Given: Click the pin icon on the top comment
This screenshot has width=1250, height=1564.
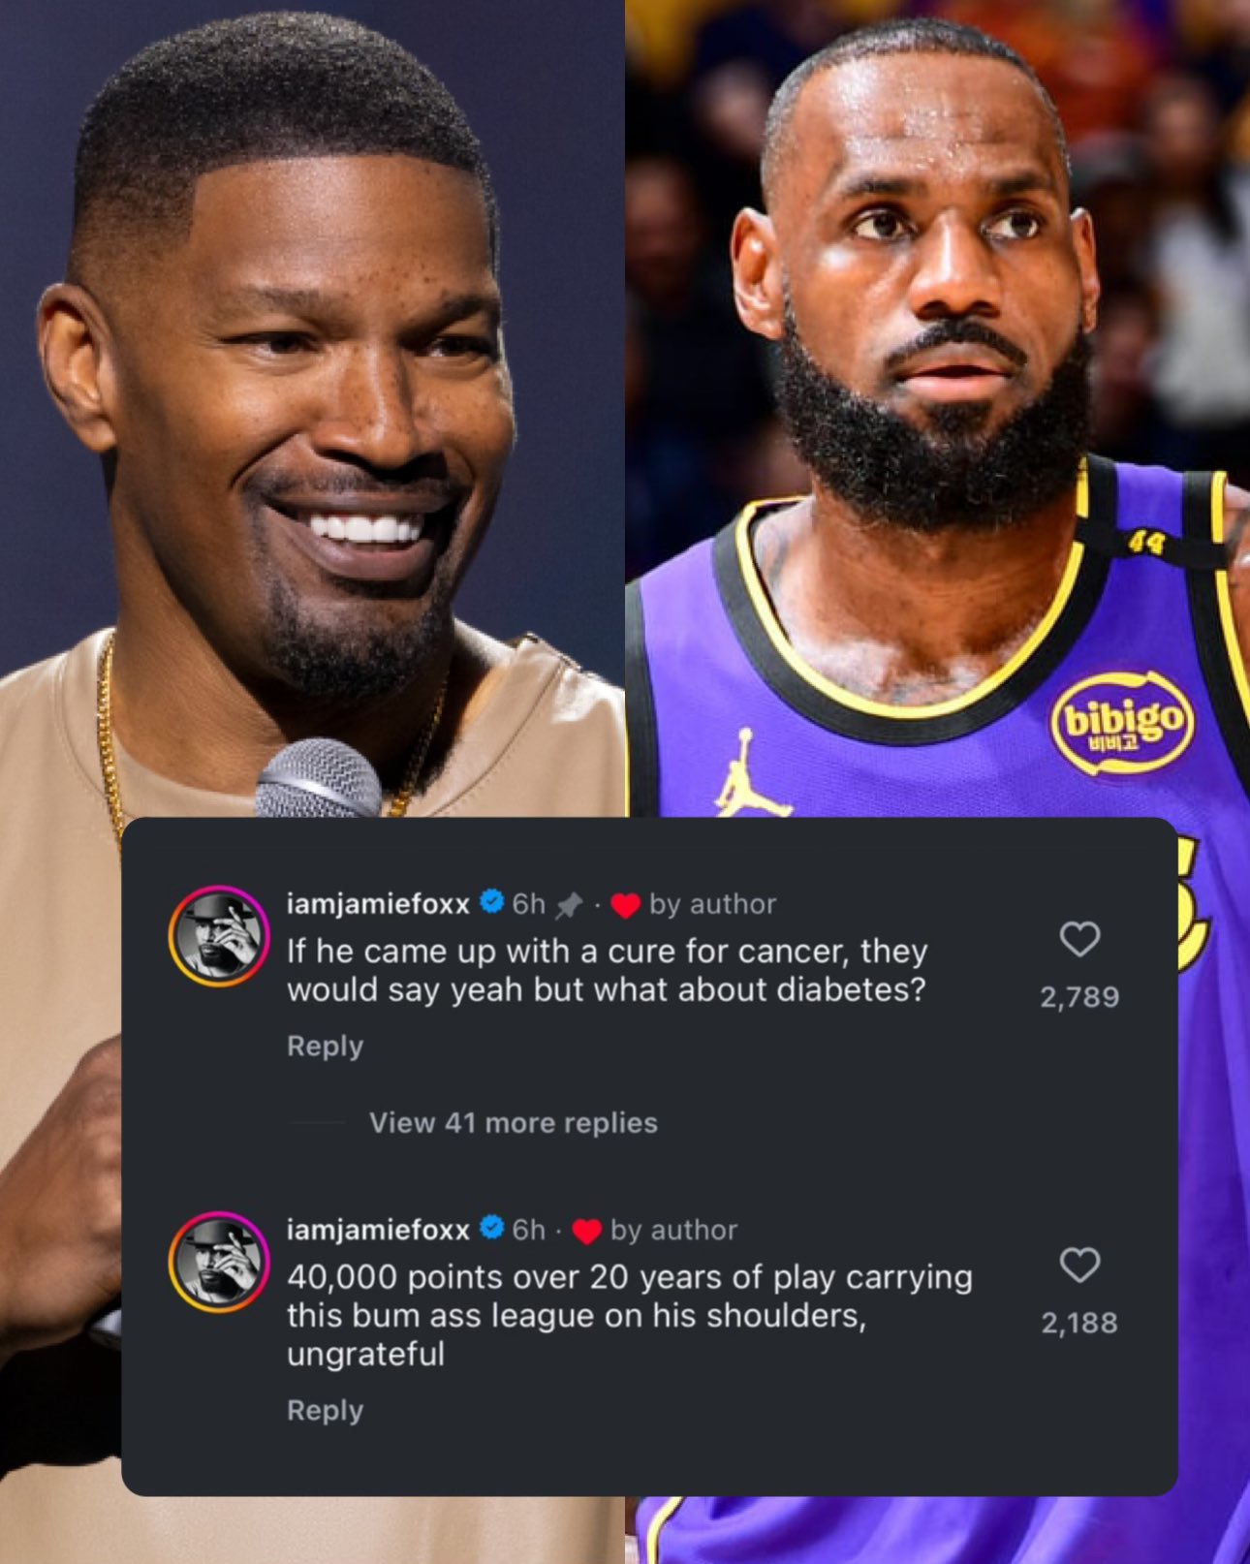Looking at the screenshot, I should pos(568,905).
